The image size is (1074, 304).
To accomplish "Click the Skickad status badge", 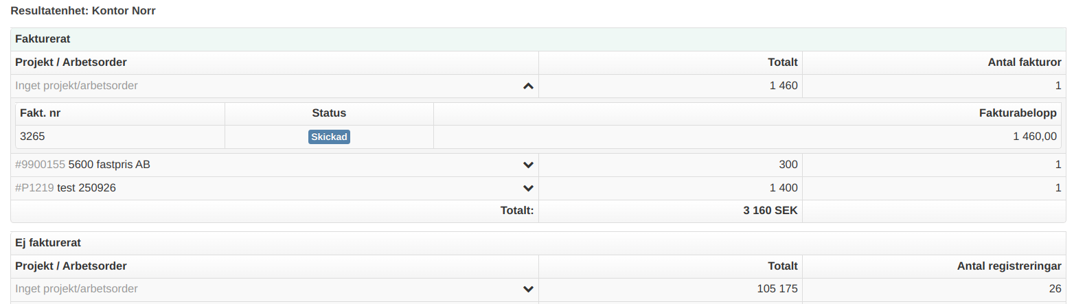I will pos(330,137).
